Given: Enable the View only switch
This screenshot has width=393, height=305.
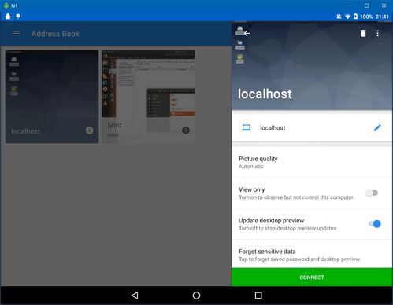Looking at the screenshot, I should click(x=372, y=193).
